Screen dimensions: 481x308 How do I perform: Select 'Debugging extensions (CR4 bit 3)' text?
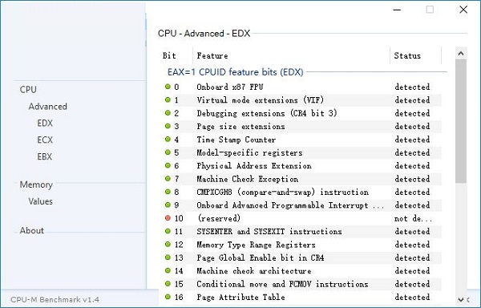pos(267,113)
